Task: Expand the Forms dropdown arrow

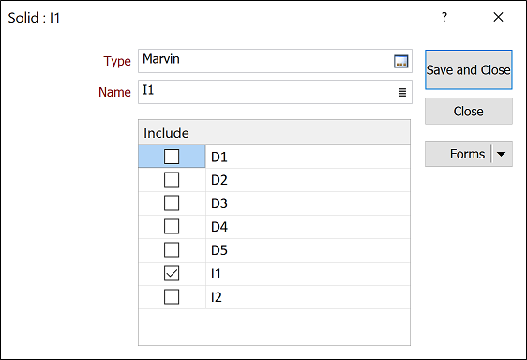Action: tap(501, 154)
